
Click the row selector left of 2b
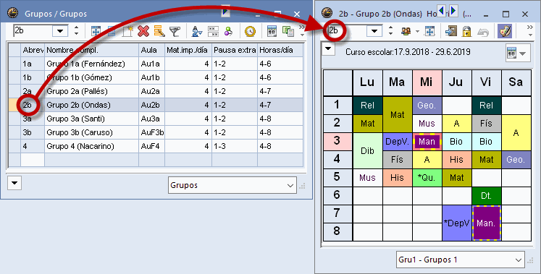pyautogui.click(x=14, y=106)
